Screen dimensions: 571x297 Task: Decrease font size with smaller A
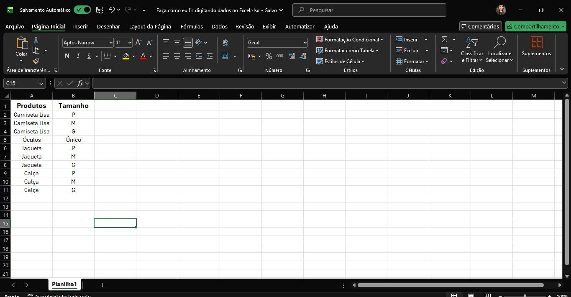point(149,42)
